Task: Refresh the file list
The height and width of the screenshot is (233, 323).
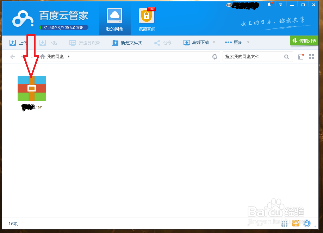Action: [215, 57]
